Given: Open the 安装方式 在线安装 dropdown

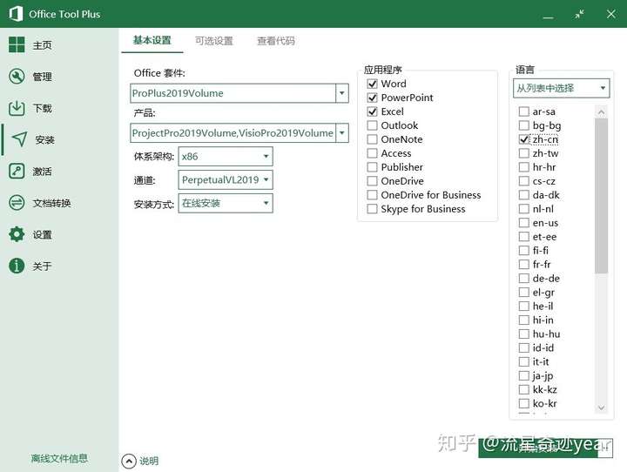Looking at the screenshot, I should pos(226,203).
